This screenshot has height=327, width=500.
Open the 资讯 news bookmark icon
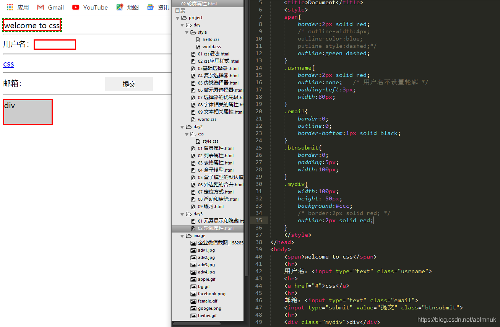click(x=150, y=7)
